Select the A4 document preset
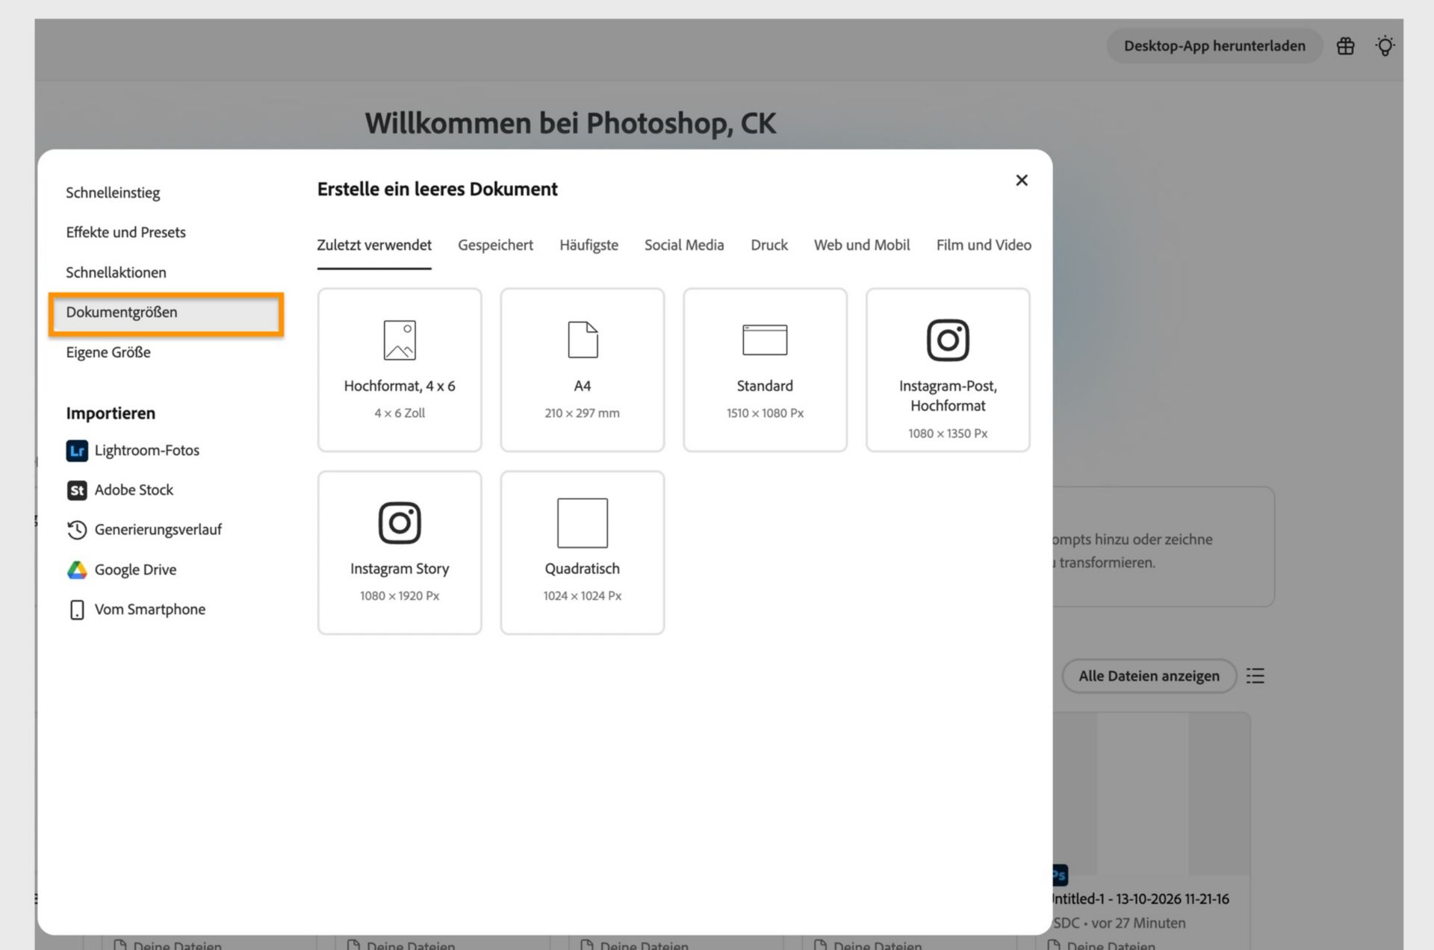 tap(583, 370)
